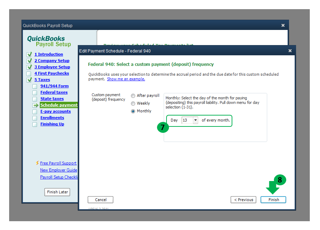
Task: Open Free Payroll Support link
Action: pyautogui.click(x=58, y=163)
